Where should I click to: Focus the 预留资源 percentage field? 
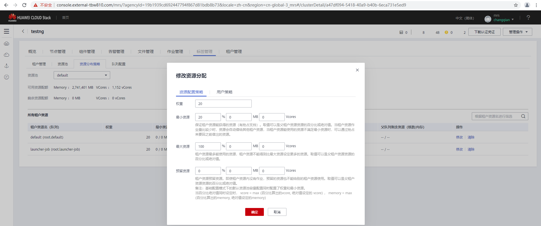[208, 171]
